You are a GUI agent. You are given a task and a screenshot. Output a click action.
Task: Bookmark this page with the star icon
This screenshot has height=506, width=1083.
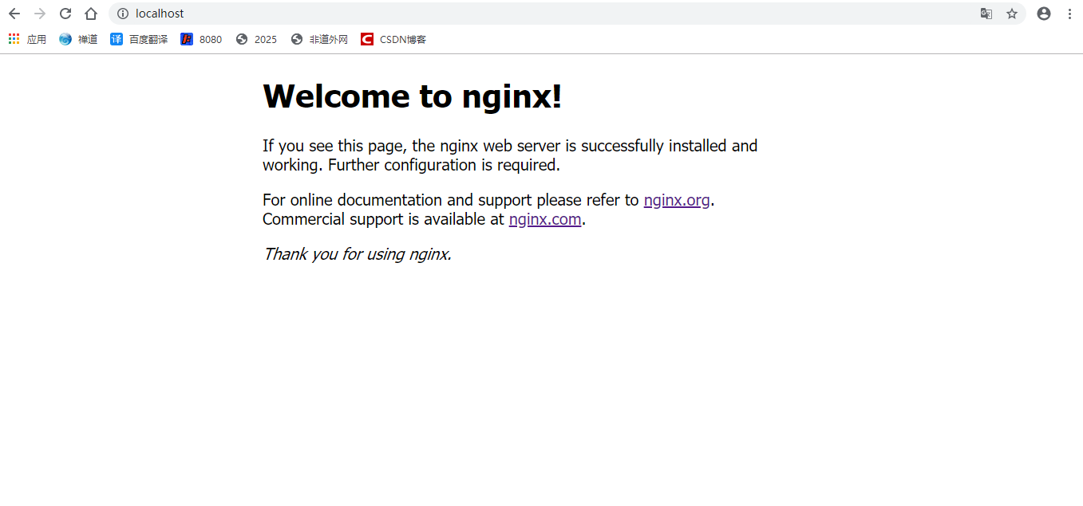point(1012,14)
